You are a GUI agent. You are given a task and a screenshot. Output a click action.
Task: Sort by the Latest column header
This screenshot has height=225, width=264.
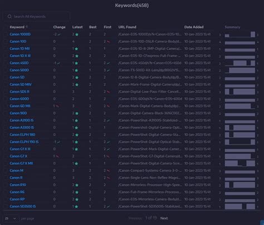[x=77, y=27]
